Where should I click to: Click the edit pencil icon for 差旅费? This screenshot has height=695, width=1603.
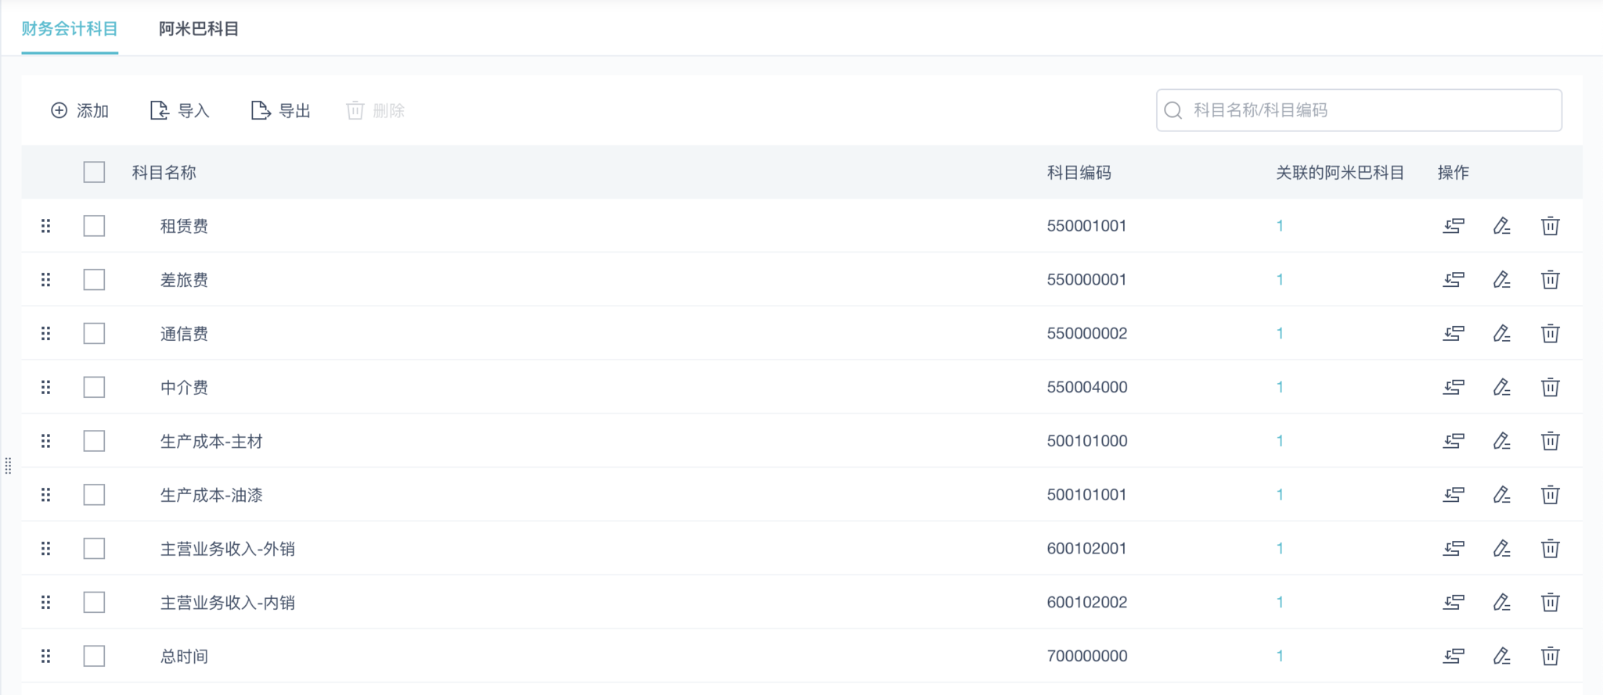pos(1501,280)
